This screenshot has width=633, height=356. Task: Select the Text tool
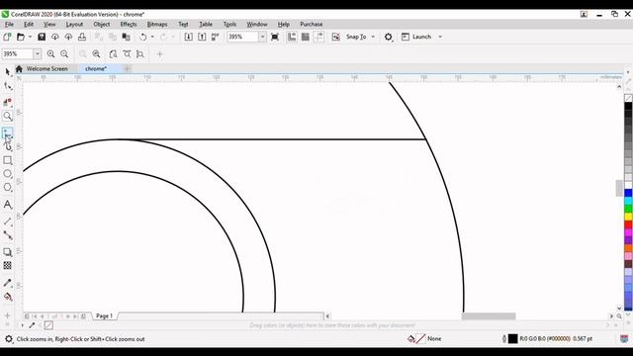[x=7, y=205]
